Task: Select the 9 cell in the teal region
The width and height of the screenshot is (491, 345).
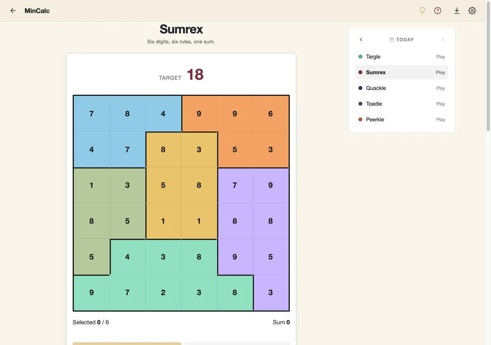Action: 91,293
